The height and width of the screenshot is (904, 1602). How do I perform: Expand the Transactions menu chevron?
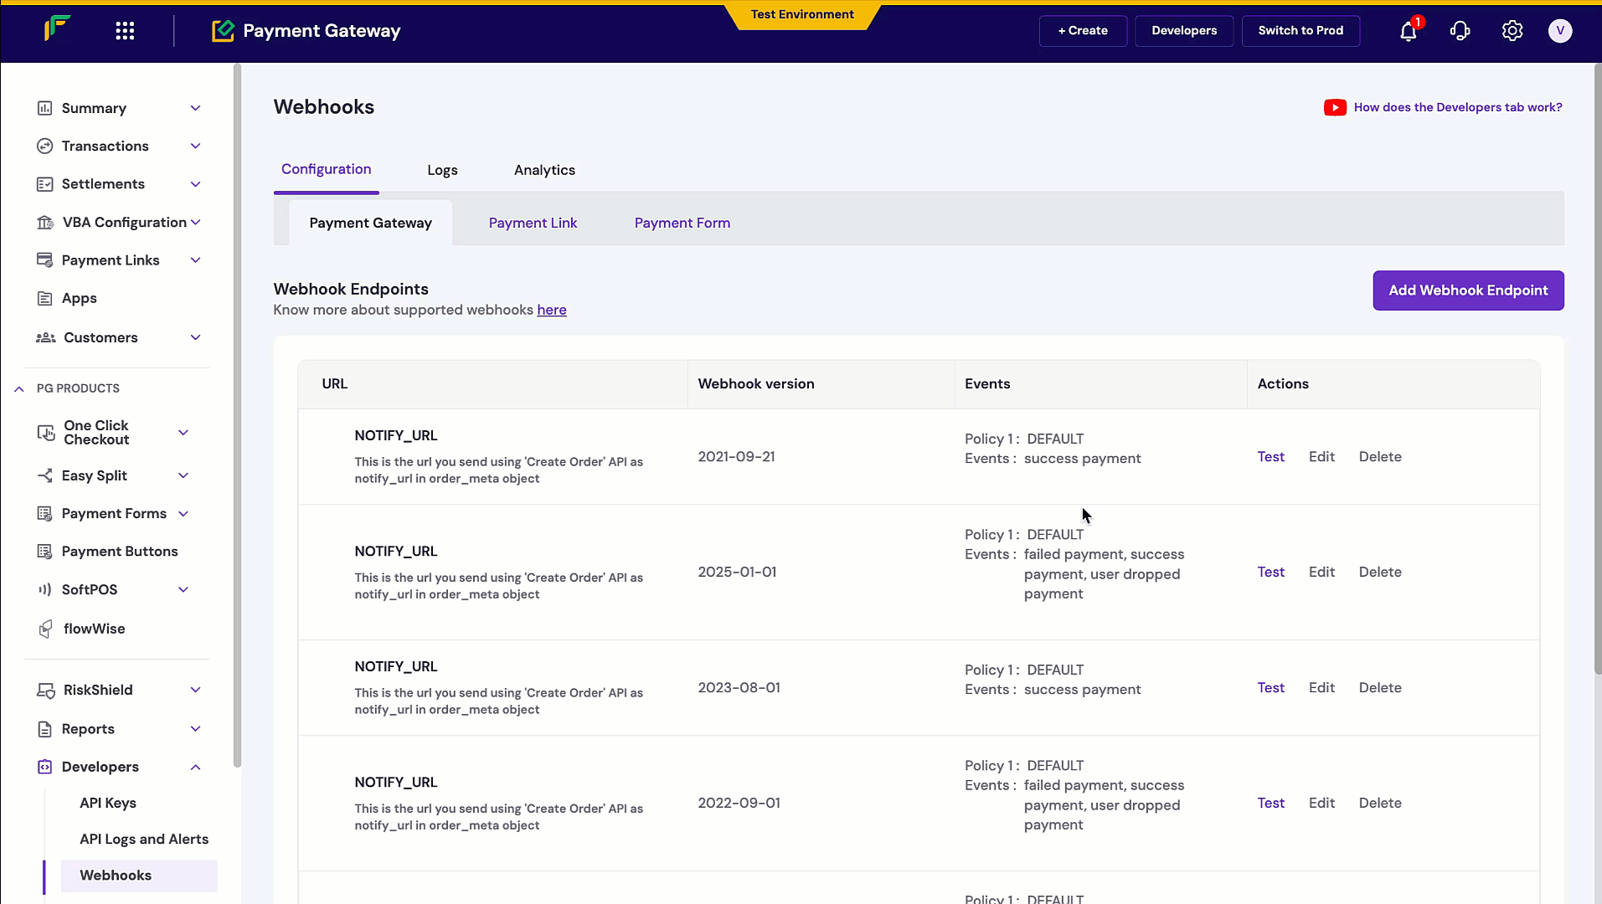point(195,146)
